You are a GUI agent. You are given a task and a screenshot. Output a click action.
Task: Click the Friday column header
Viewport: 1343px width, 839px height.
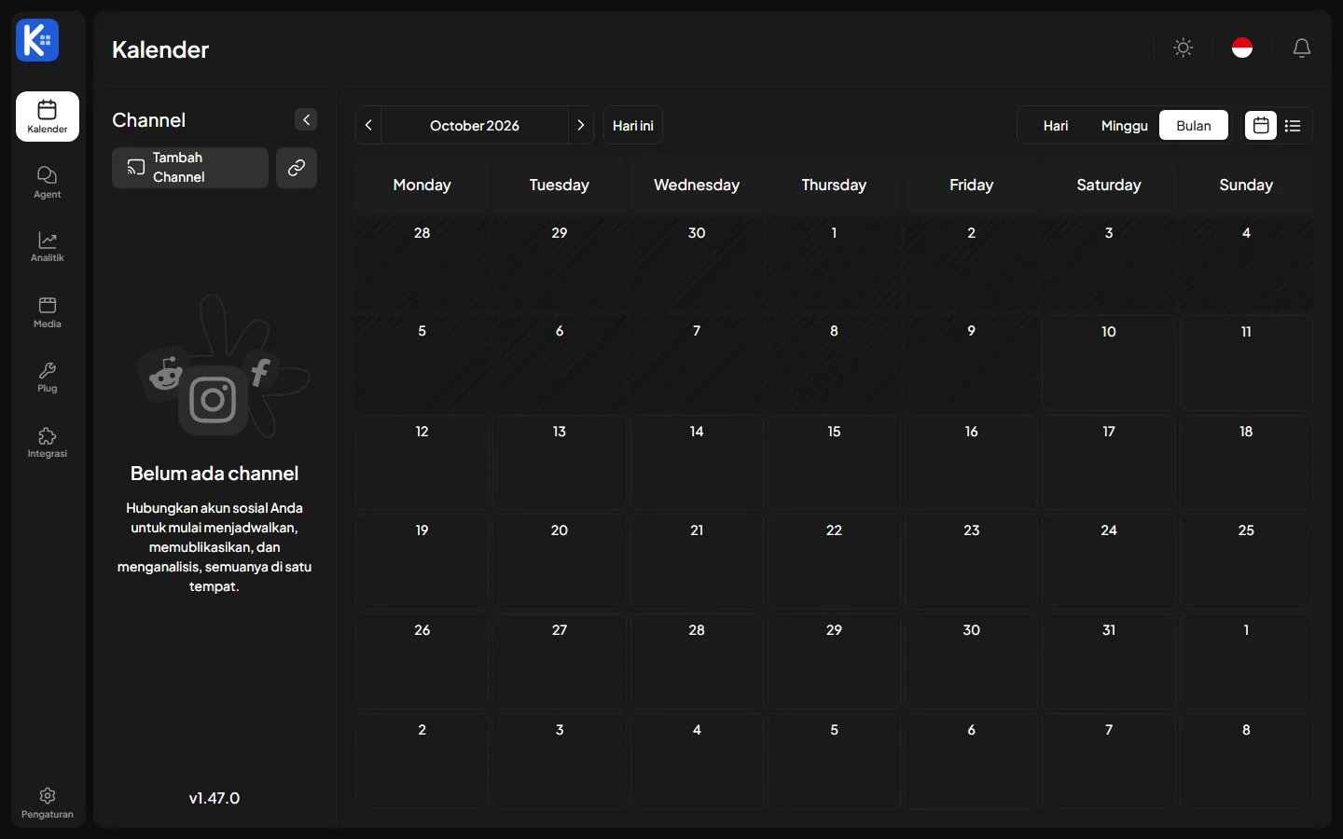click(972, 185)
